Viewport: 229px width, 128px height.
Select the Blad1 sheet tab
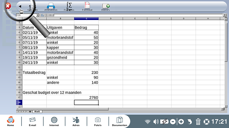37,112
